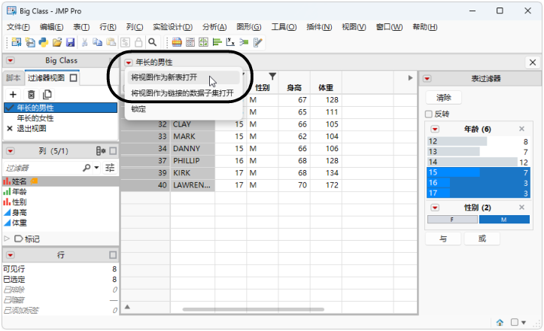Click the Save diskette icon
The height and width of the screenshot is (331, 544).
pos(71,42)
